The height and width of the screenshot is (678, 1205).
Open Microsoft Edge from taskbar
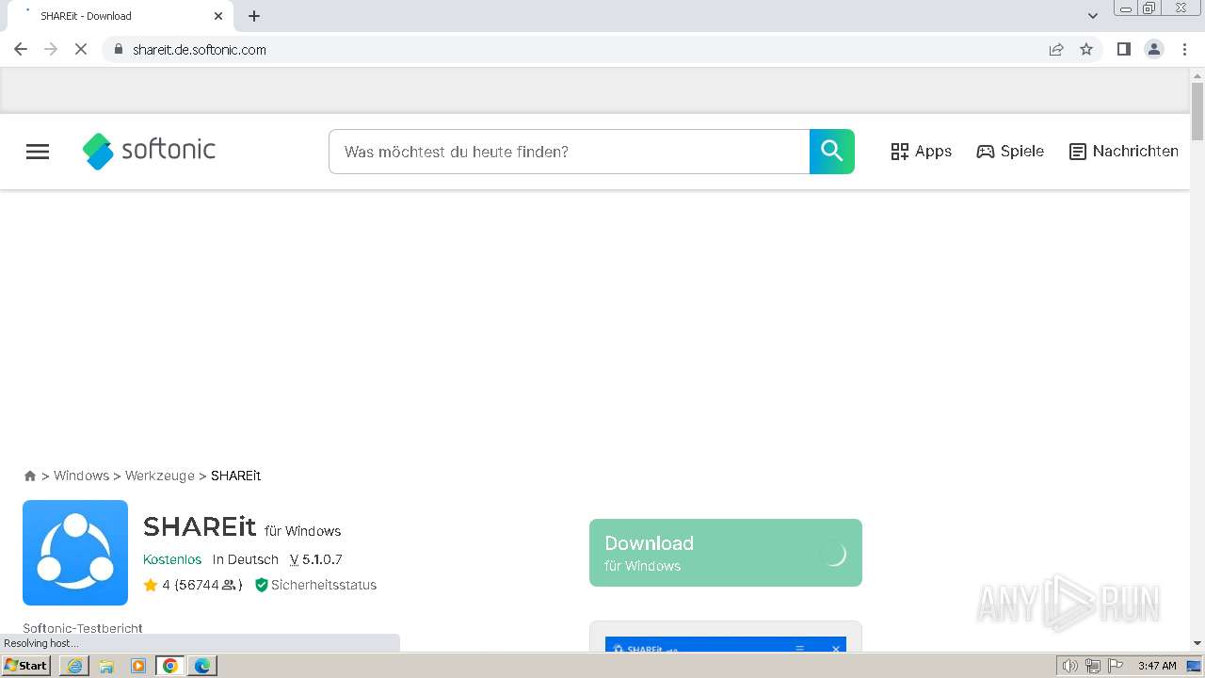(202, 666)
